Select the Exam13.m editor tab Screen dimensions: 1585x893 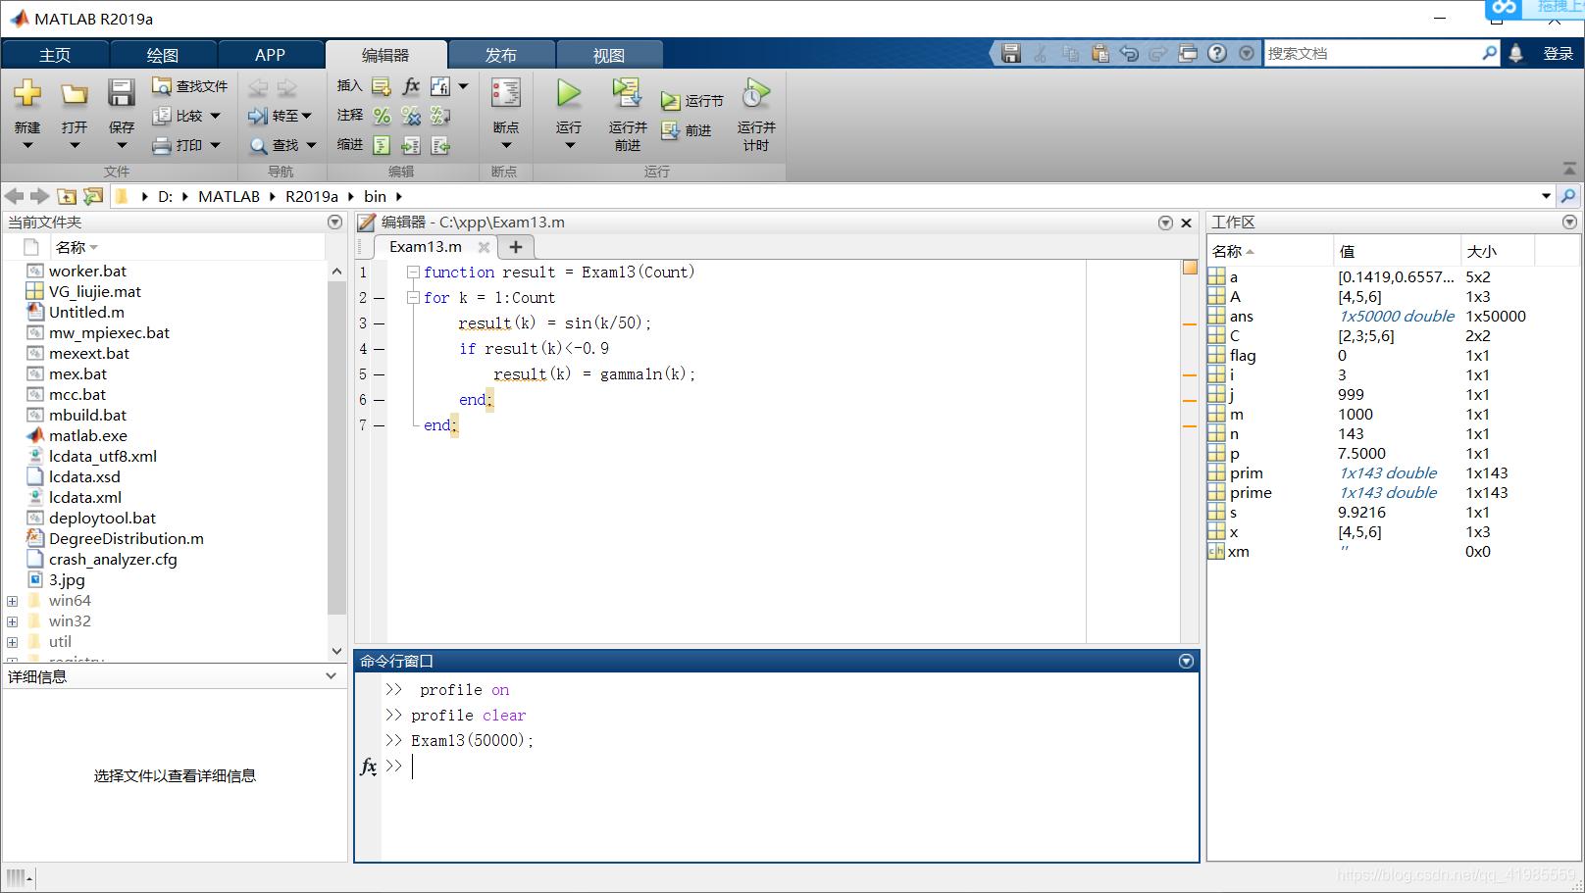(x=426, y=247)
